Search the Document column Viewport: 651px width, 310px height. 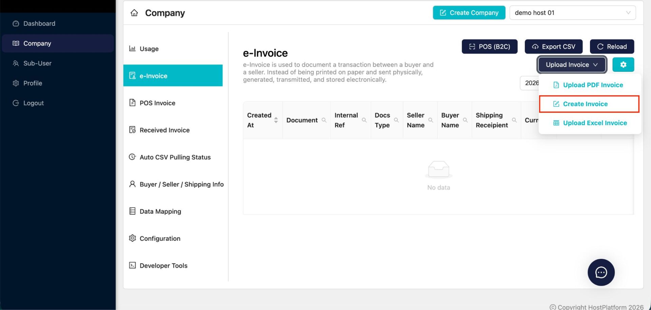[x=324, y=120]
